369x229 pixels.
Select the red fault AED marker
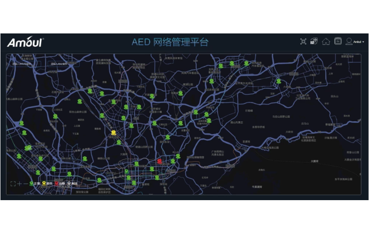coord(159,161)
